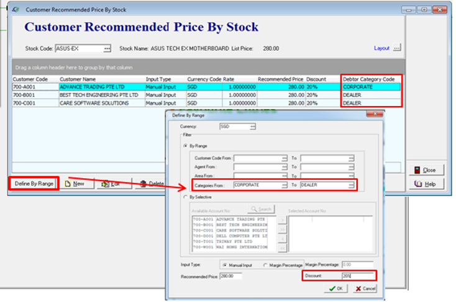Open Categories From CORPORATE lookup
This screenshot has height=302, width=456.
pos(285,185)
